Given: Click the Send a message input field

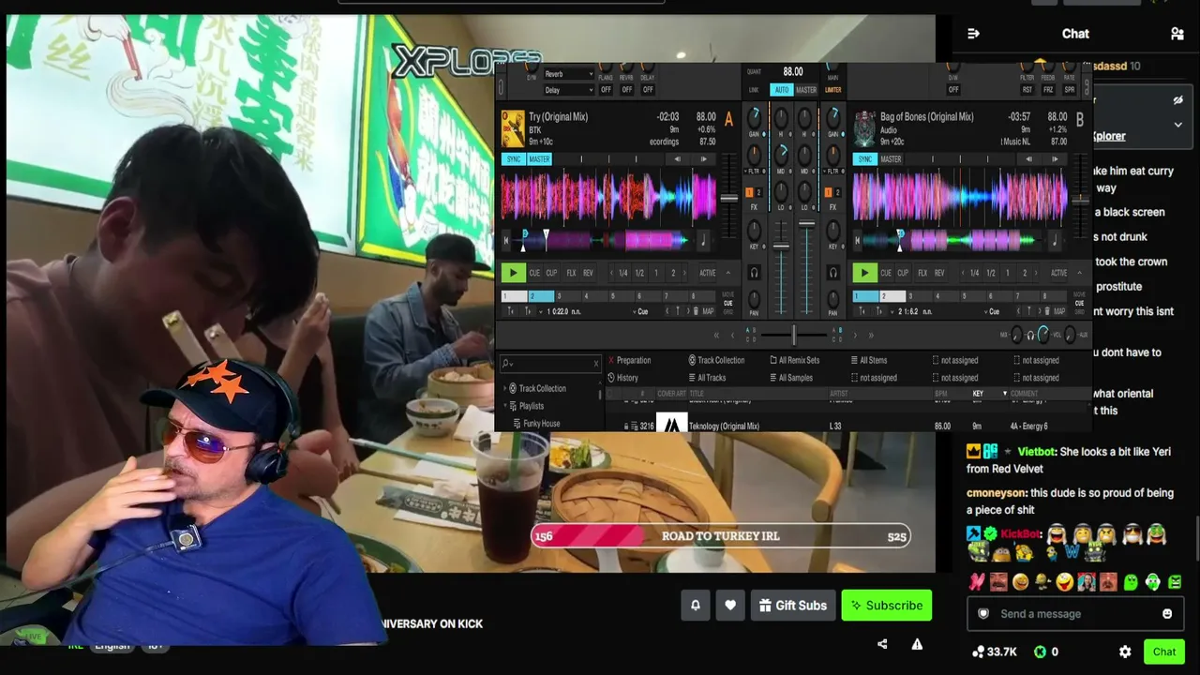Looking at the screenshot, I should point(1074,614).
